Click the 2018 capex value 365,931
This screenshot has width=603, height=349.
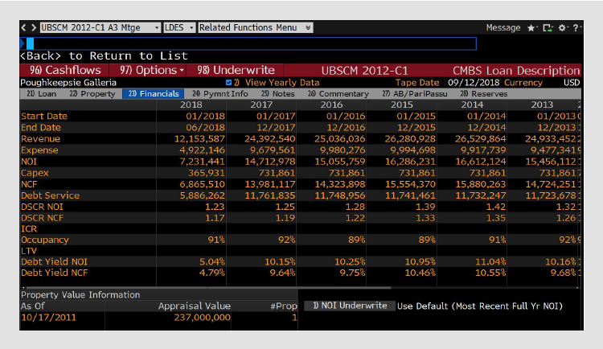coord(207,173)
